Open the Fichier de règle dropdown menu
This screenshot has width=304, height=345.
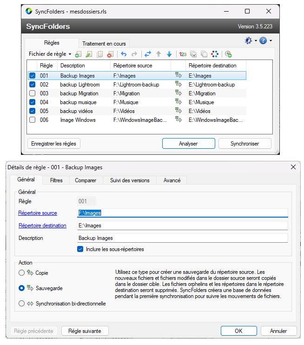[50, 54]
